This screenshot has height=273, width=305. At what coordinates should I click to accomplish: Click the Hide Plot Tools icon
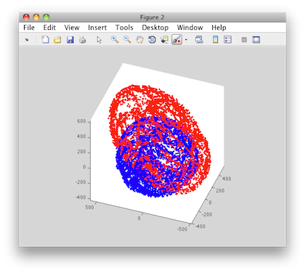point(244,40)
